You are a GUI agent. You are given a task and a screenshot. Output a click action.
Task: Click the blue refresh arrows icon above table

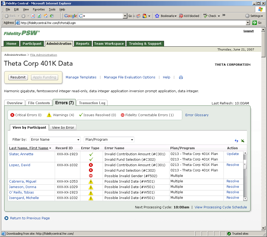[236, 141]
